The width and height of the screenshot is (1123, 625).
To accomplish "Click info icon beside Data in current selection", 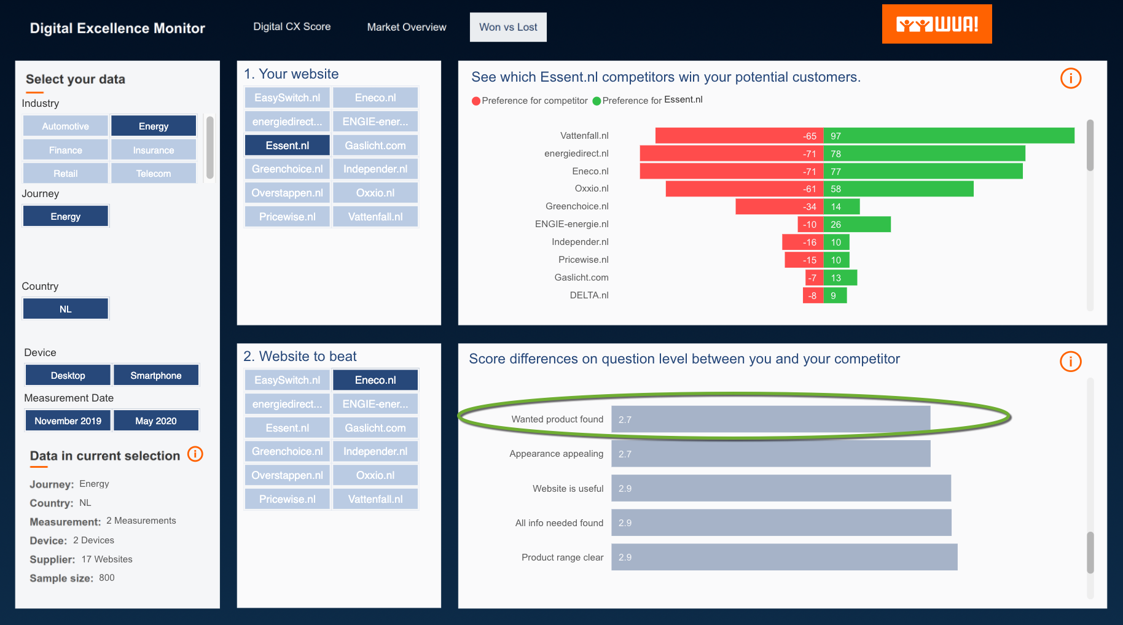I will [195, 454].
